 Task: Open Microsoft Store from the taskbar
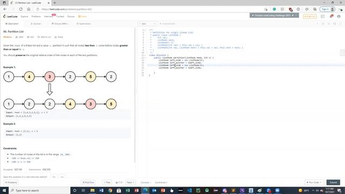click(x=119, y=190)
